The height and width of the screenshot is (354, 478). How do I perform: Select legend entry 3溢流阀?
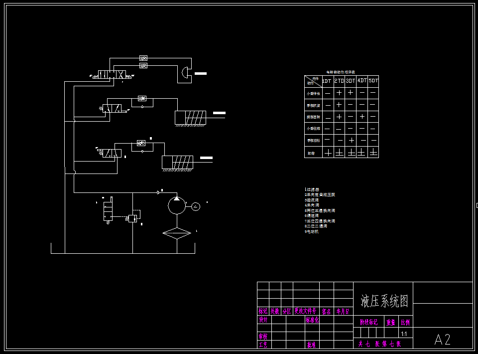click(312, 200)
